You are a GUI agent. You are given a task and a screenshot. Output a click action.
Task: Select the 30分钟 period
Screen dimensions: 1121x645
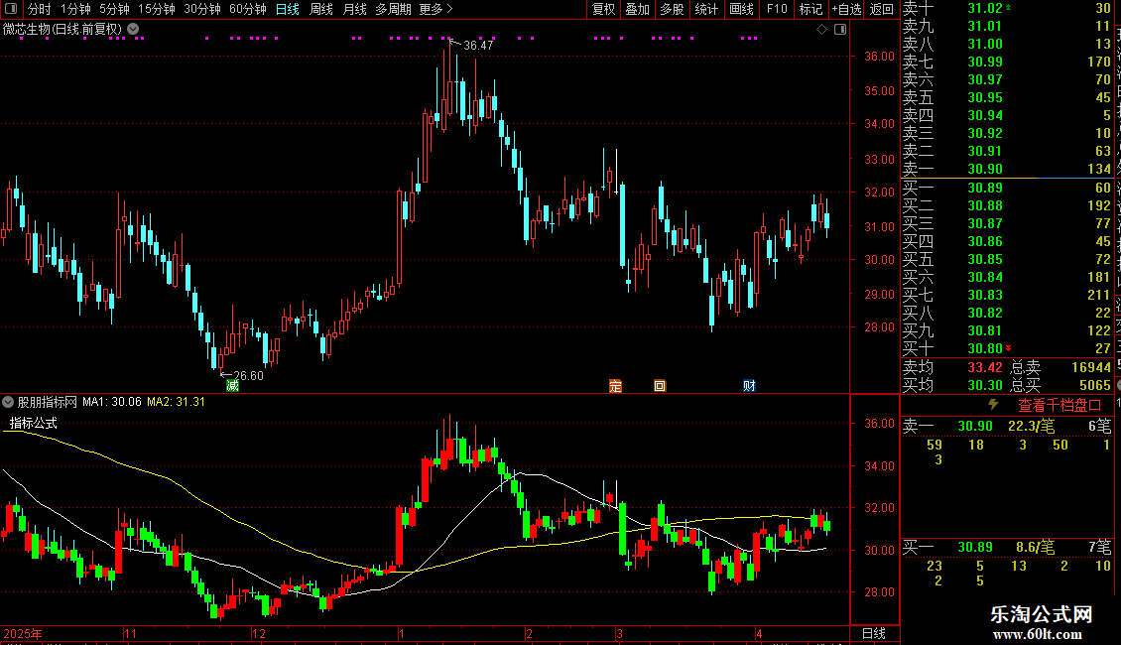pyautogui.click(x=202, y=9)
